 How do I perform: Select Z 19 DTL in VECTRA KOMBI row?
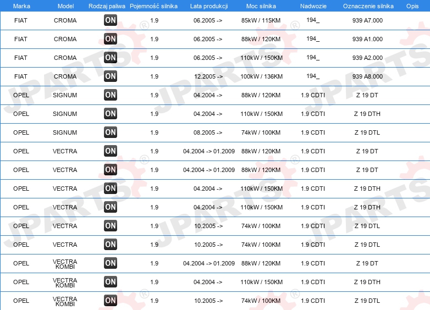(x=367, y=301)
